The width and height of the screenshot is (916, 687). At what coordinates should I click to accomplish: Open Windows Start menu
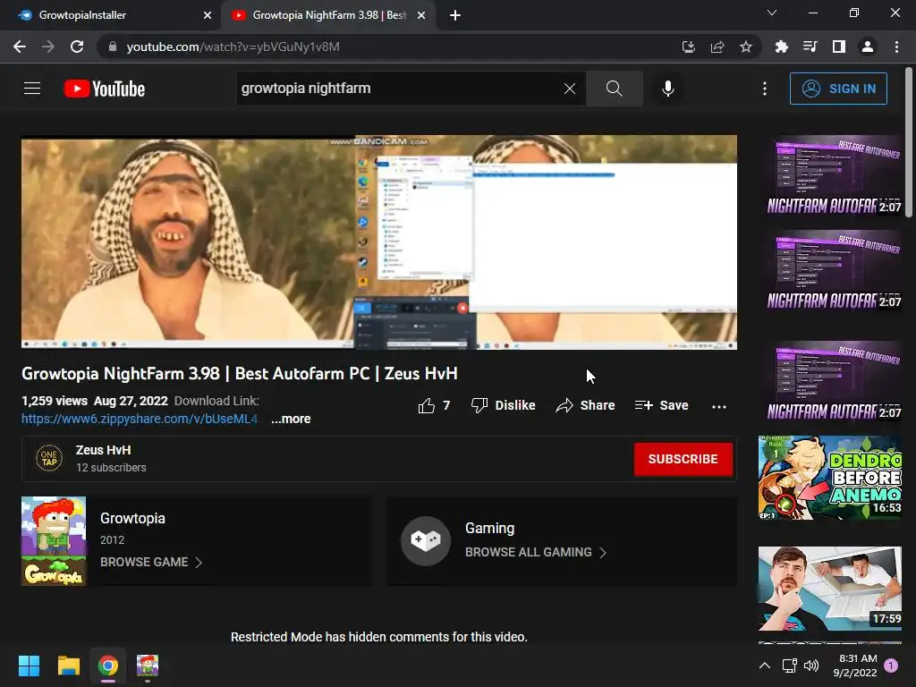[29, 666]
